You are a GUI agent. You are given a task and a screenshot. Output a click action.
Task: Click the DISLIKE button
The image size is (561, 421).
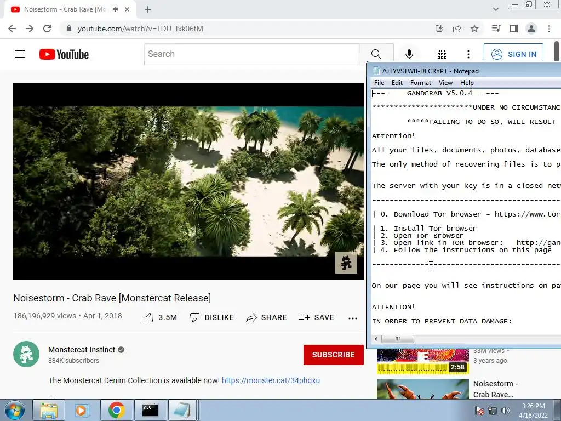(211, 317)
